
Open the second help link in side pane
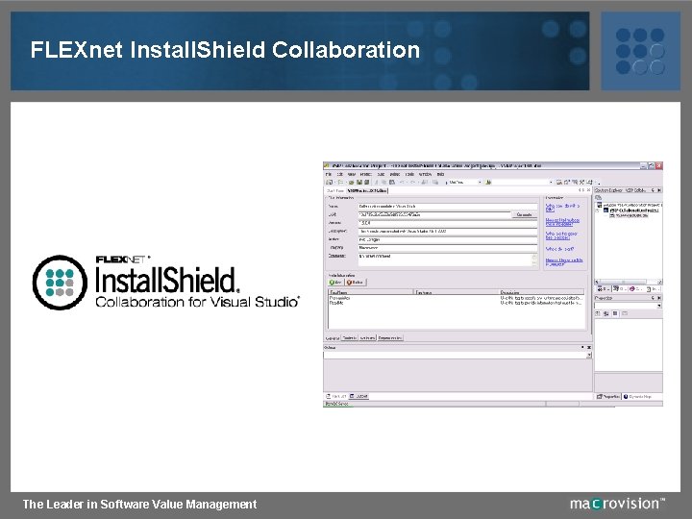pyautogui.click(x=562, y=222)
